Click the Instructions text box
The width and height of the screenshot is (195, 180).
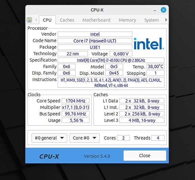(111, 83)
